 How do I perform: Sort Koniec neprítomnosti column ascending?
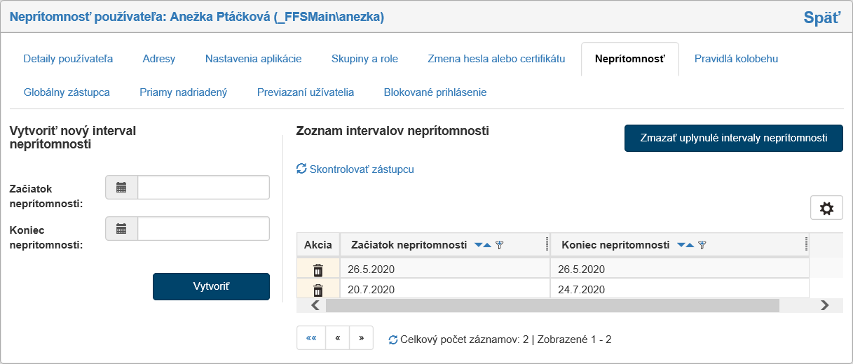[x=690, y=245]
